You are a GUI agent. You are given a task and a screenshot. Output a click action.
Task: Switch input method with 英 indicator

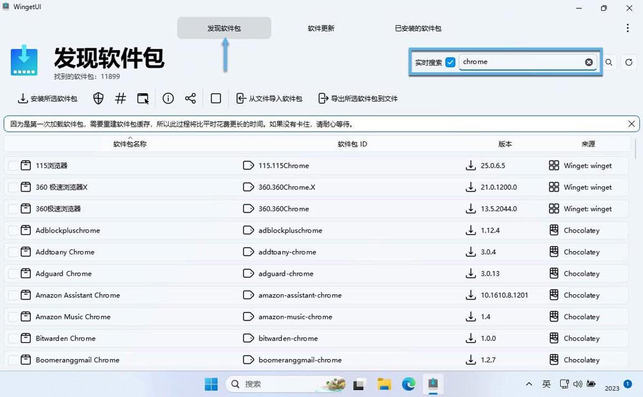pyautogui.click(x=546, y=384)
